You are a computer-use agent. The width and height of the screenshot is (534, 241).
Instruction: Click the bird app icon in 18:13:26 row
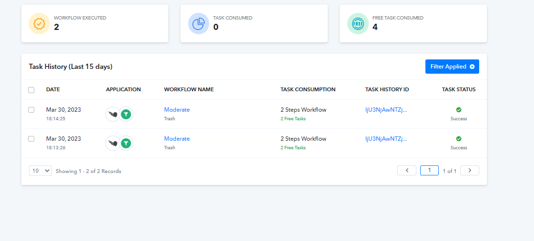[113, 143]
